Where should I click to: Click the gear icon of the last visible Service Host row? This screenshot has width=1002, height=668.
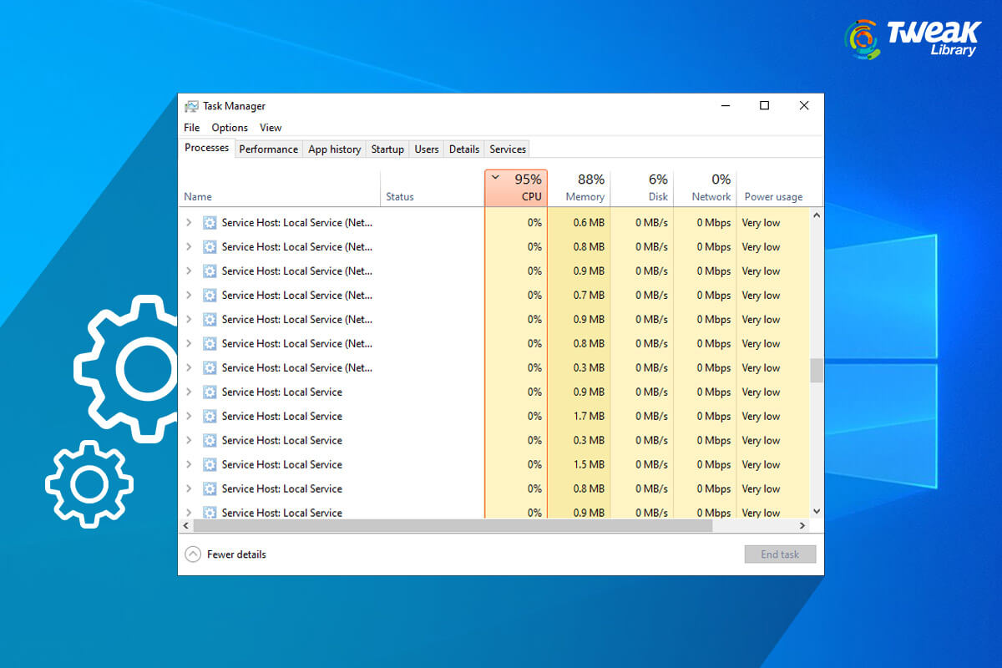(x=209, y=513)
